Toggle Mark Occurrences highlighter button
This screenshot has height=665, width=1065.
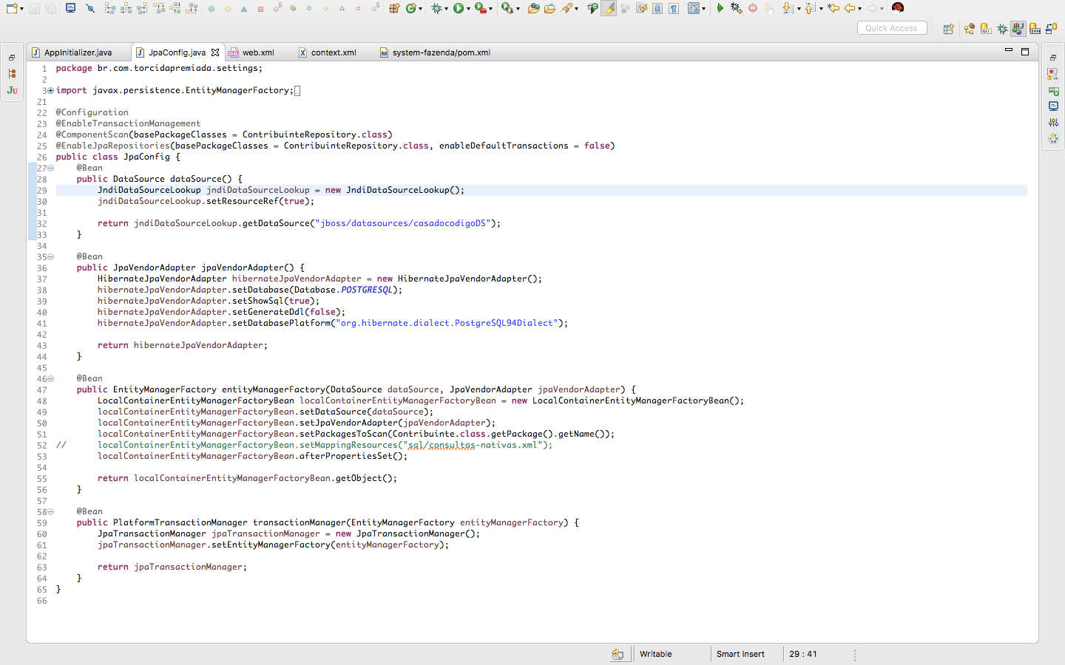click(609, 8)
